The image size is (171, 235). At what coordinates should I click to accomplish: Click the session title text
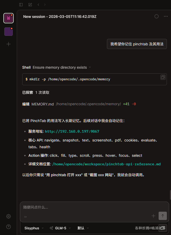click(x=60, y=17)
